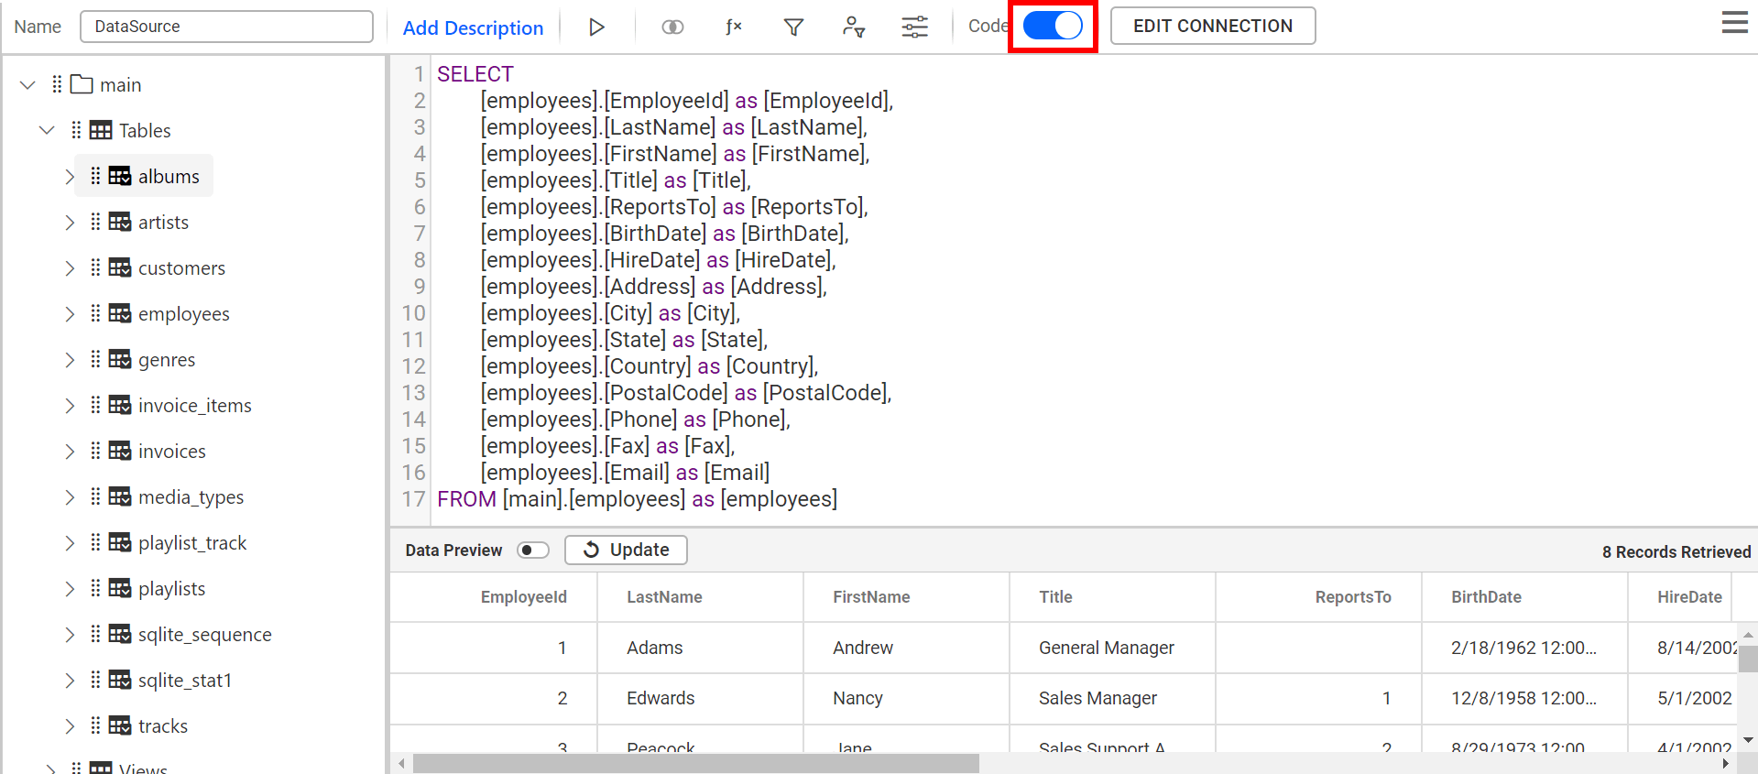Expand the employees table node

coord(70,313)
